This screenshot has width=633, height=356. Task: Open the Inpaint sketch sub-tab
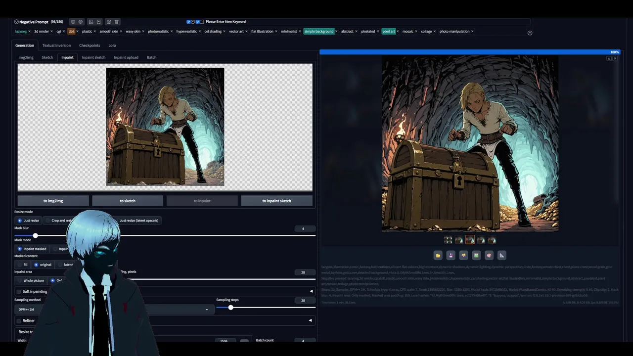93,57
